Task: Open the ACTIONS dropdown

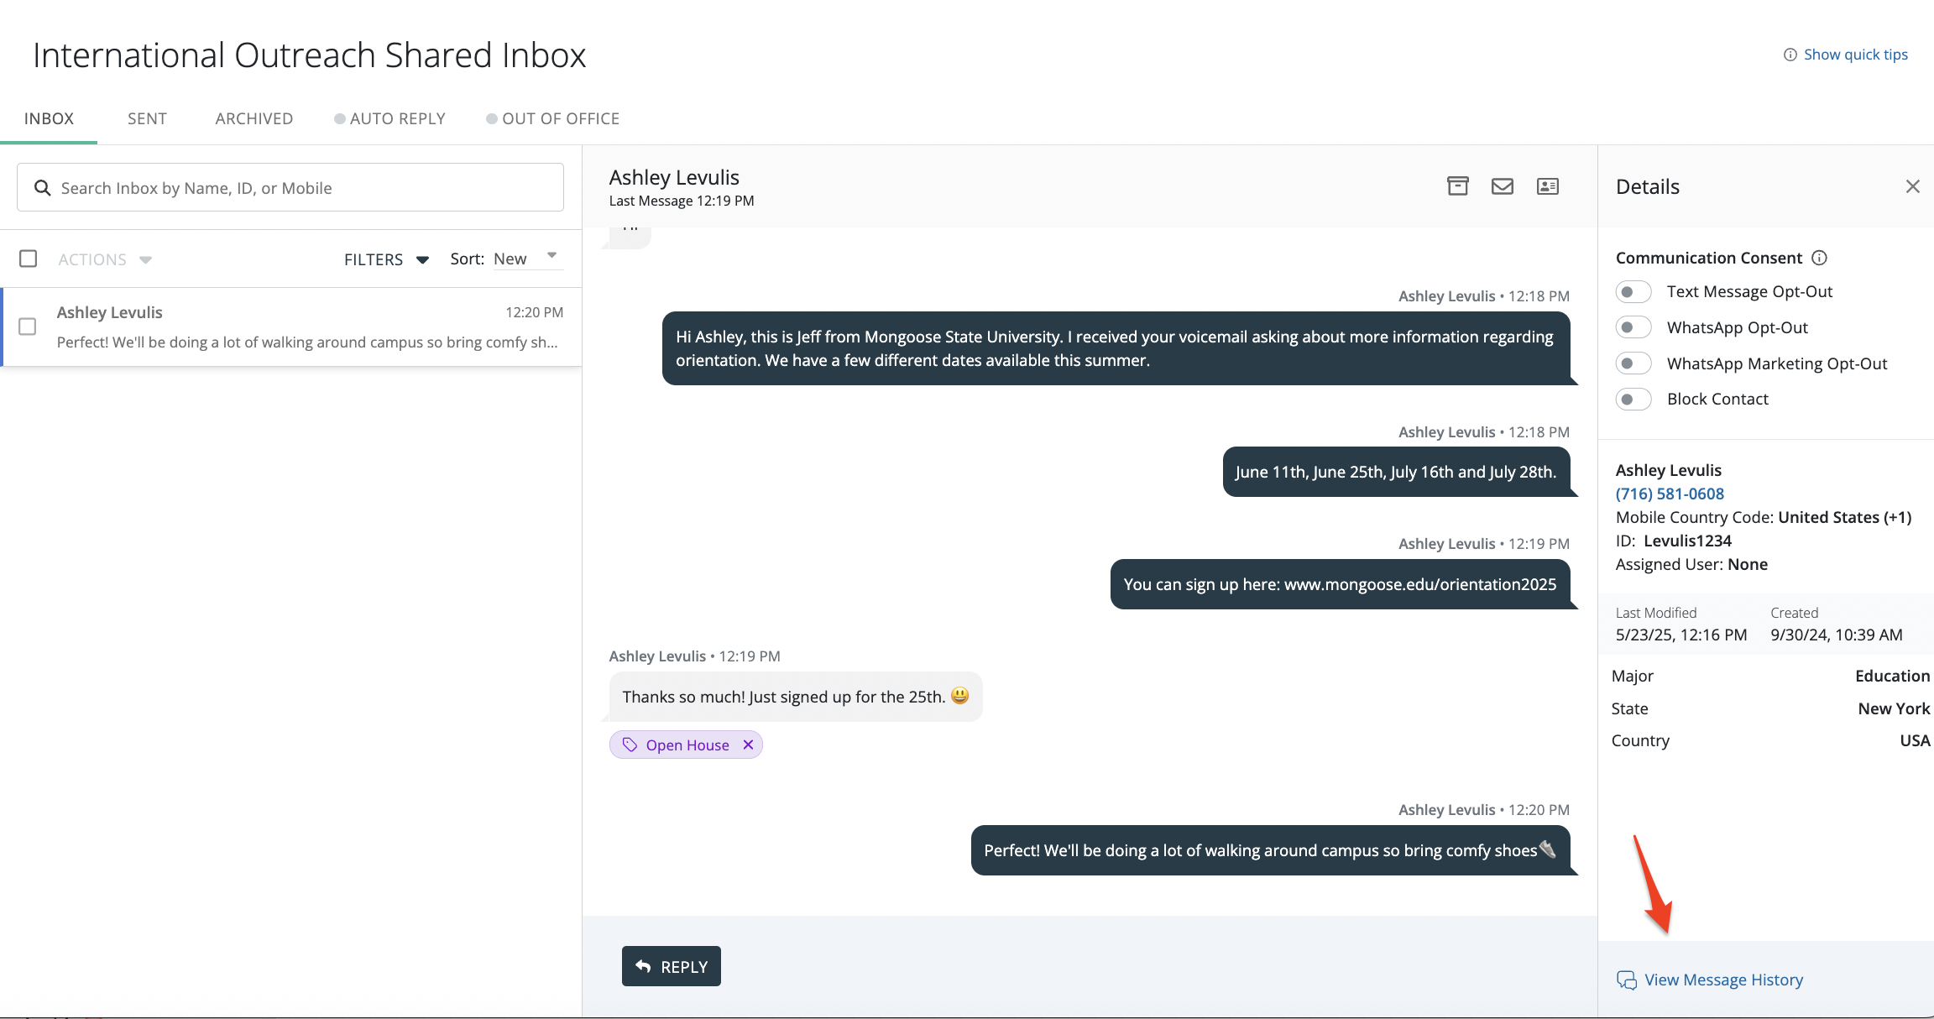Action: point(105,259)
